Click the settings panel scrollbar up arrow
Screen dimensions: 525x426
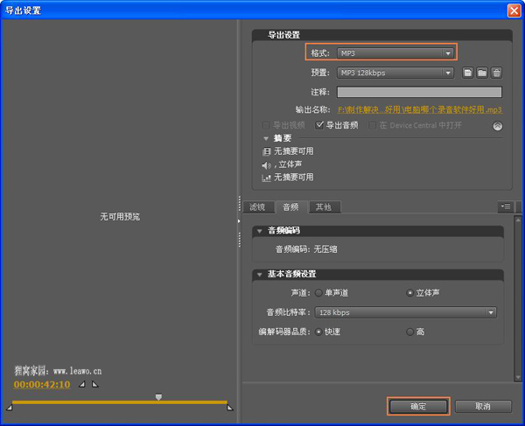[518, 220]
